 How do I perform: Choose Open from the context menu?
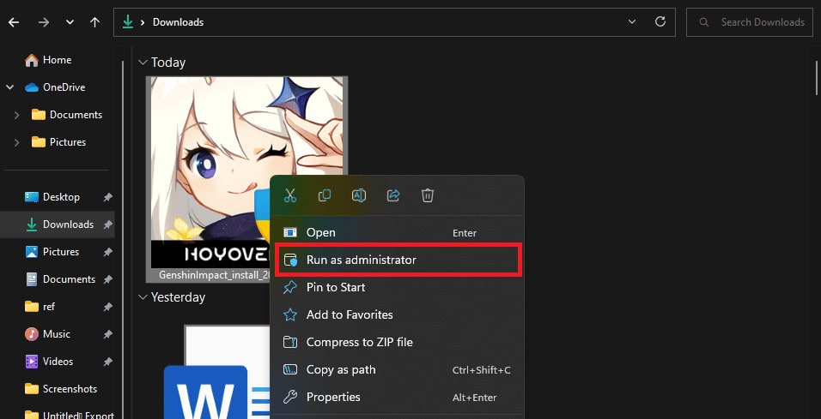(397, 232)
